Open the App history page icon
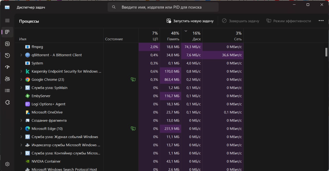Viewport: 329px width, 171px height. pyautogui.click(x=7, y=56)
